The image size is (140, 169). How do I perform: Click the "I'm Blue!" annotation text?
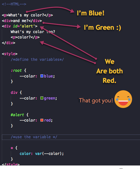tap(91, 13)
